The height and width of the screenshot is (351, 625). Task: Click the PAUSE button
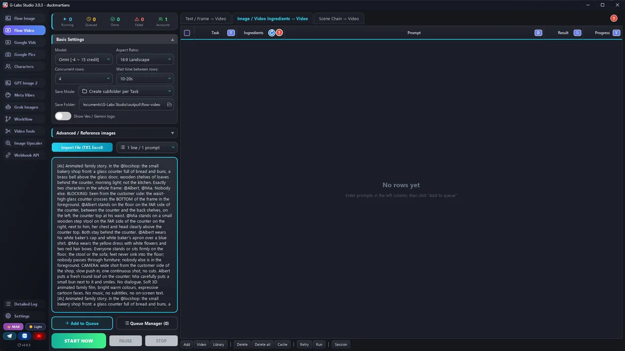125,341
